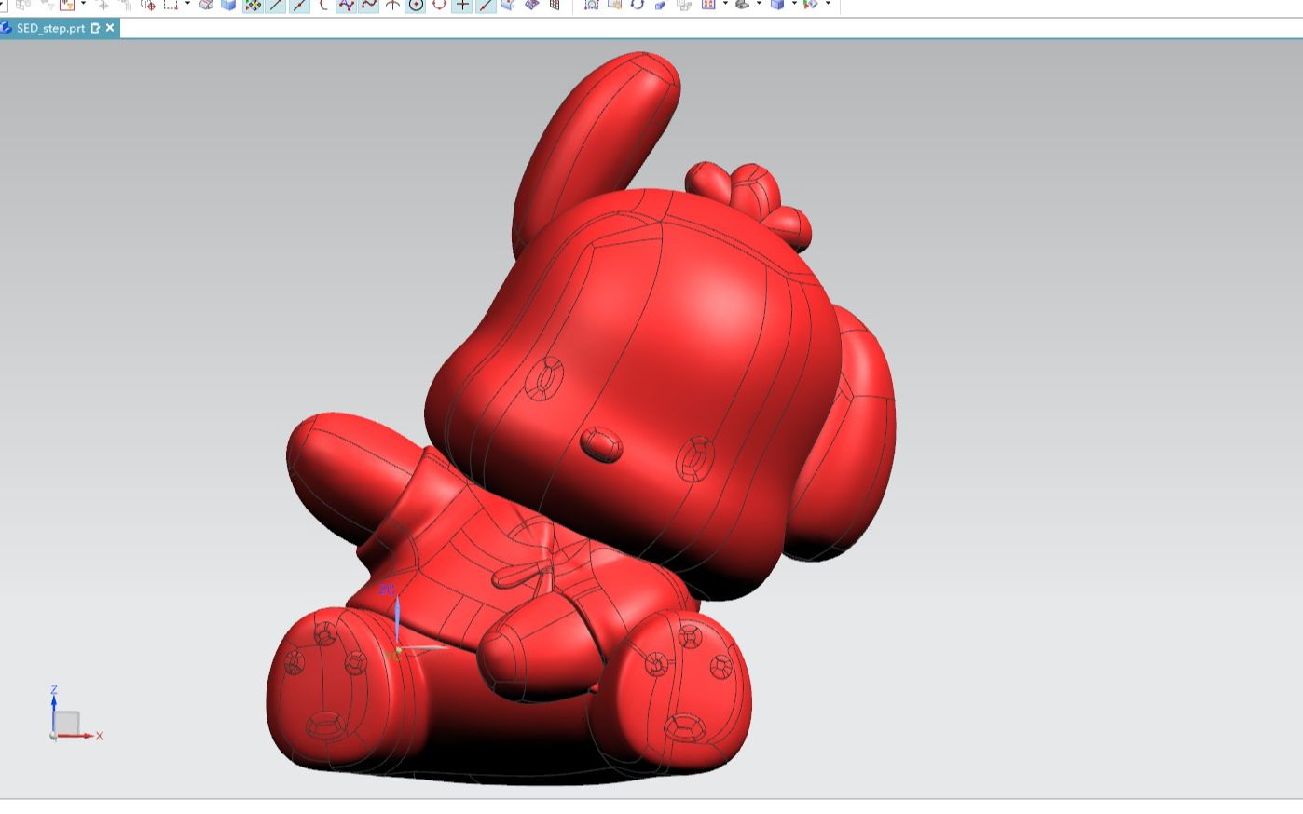Screen dimensions: 1303x814
Task: Click the zoom window icon beside Fit
Action: point(614,5)
